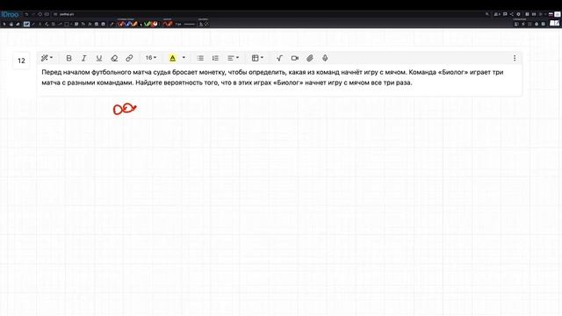Open the magic wand style dropdown
Screen dimensions: 562x316
pos(47,58)
